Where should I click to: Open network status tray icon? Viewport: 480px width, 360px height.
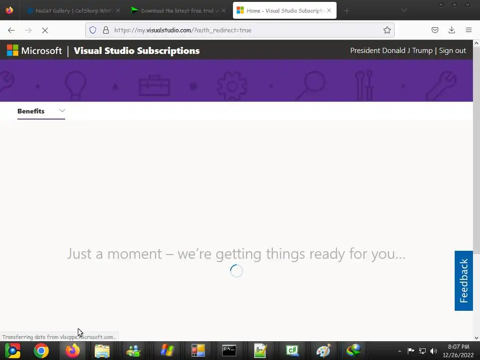pyautogui.click(x=422, y=351)
